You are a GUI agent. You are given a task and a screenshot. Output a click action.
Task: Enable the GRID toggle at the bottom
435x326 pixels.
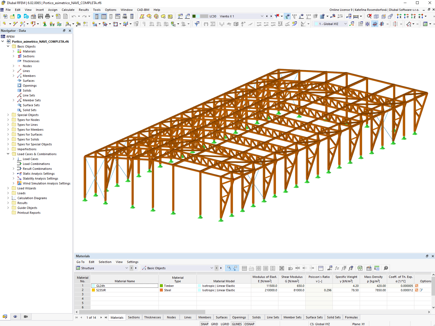click(x=214, y=324)
